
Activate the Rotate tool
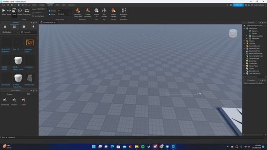[x=20, y=12]
